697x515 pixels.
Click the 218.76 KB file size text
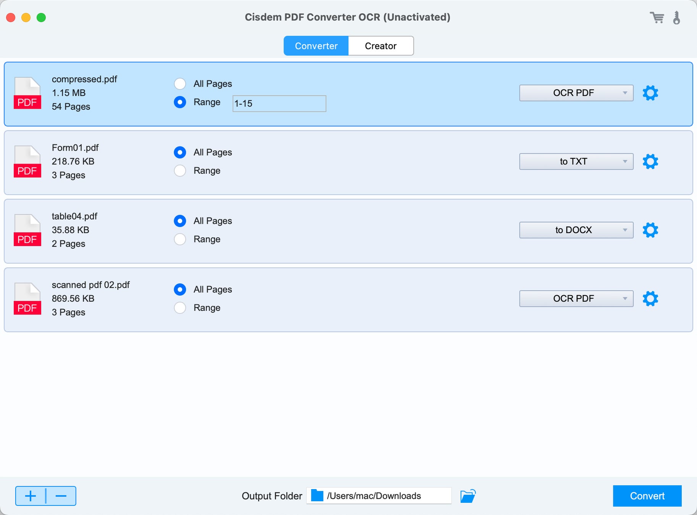click(73, 161)
